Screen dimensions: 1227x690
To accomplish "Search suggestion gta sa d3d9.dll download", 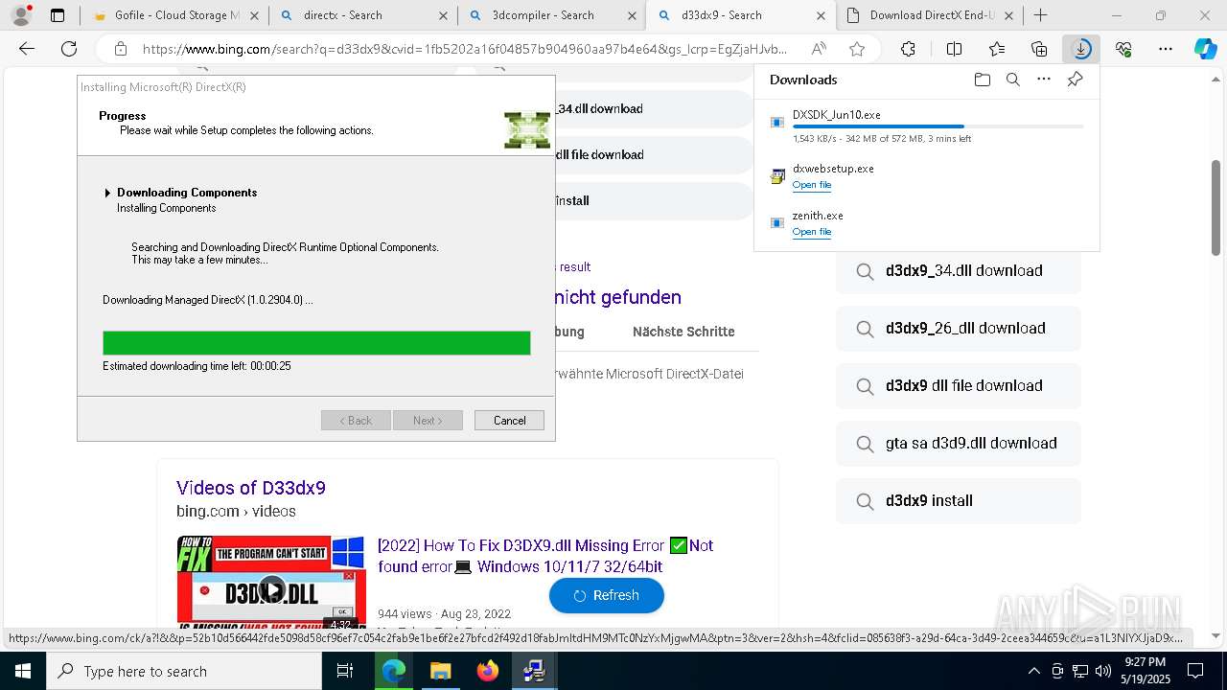I will pyautogui.click(x=959, y=443).
